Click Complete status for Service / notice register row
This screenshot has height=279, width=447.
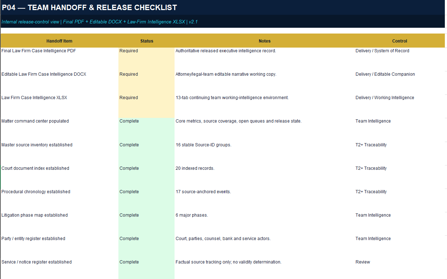(x=146, y=269)
